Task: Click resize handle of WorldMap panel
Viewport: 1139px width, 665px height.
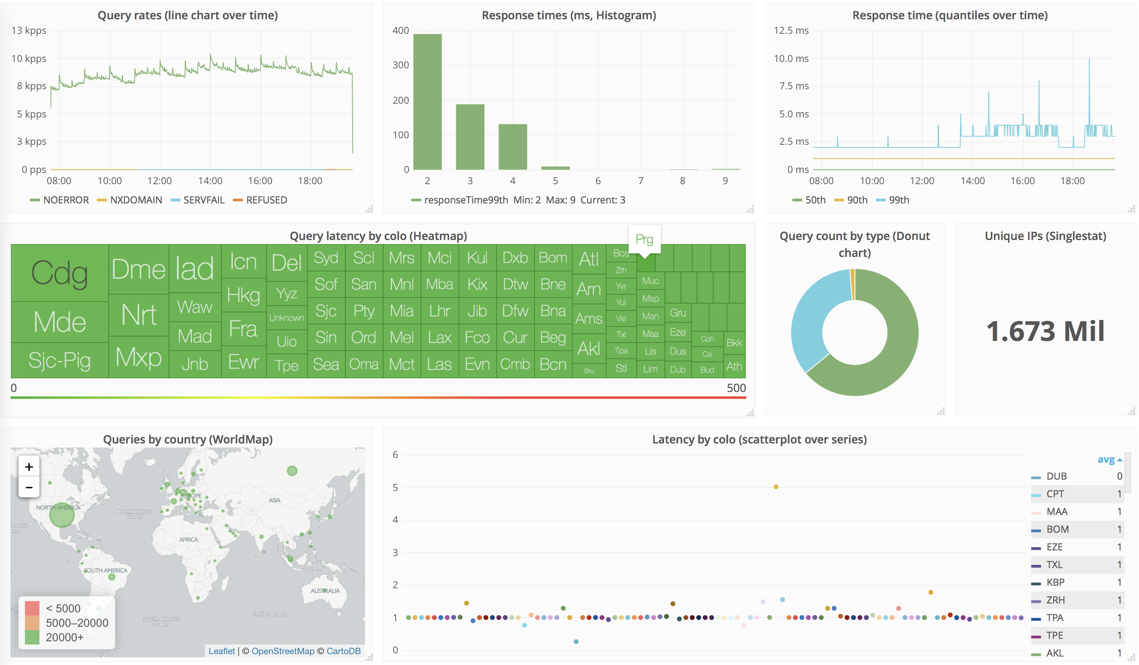Action: click(x=369, y=657)
